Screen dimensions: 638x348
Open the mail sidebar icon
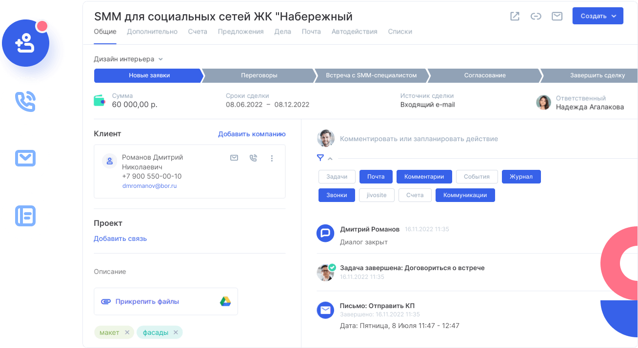pyautogui.click(x=25, y=158)
